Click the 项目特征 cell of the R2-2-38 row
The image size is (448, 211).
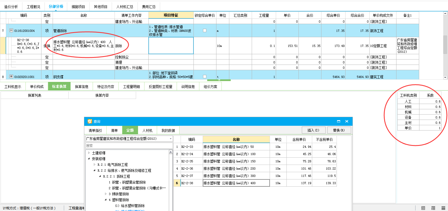[x=171, y=46]
